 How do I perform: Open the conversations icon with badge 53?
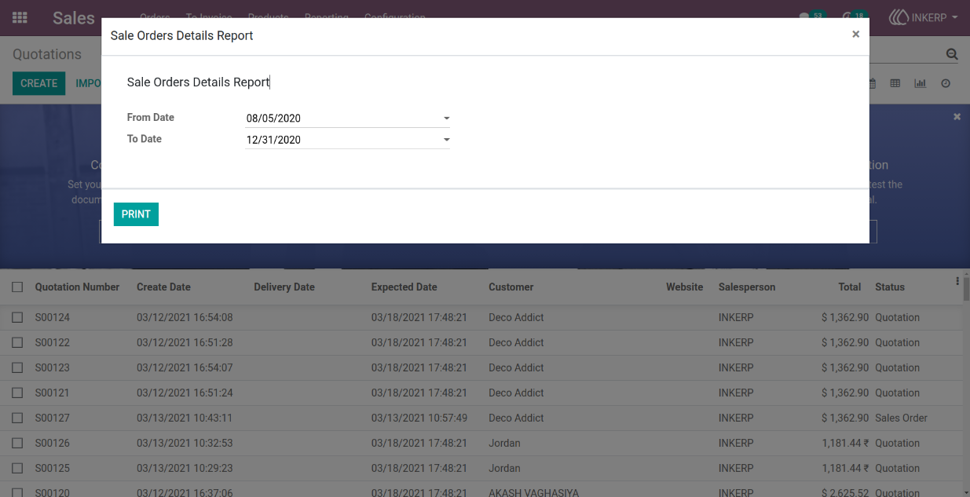pos(811,16)
